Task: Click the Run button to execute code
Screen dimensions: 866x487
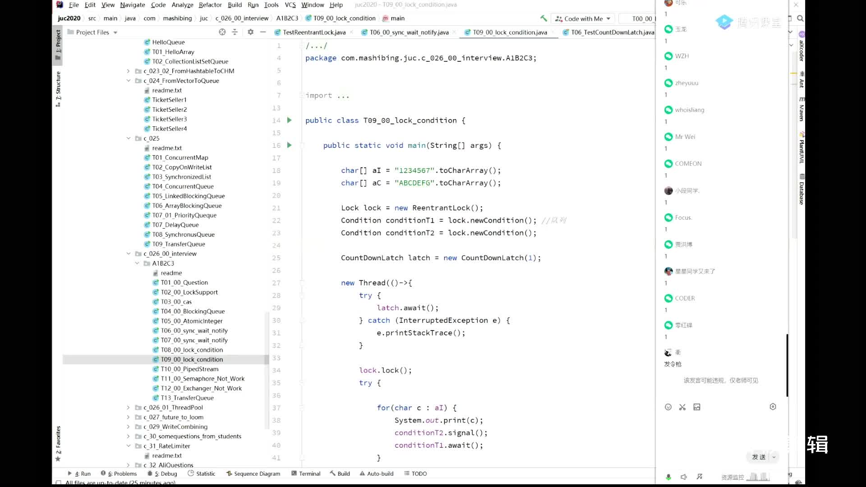Action: [x=80, y=473]
